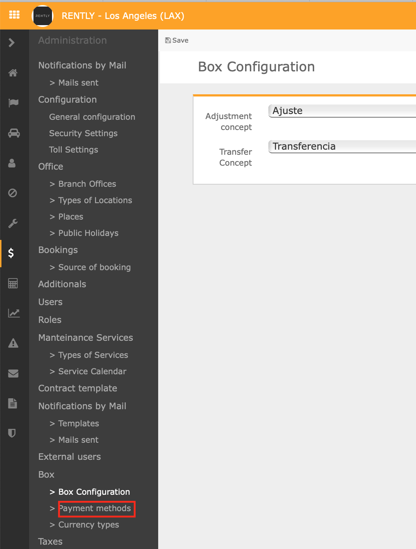Open Service Calendar
This screenshot has height=549, width=416.
click(x=92, y=372)
